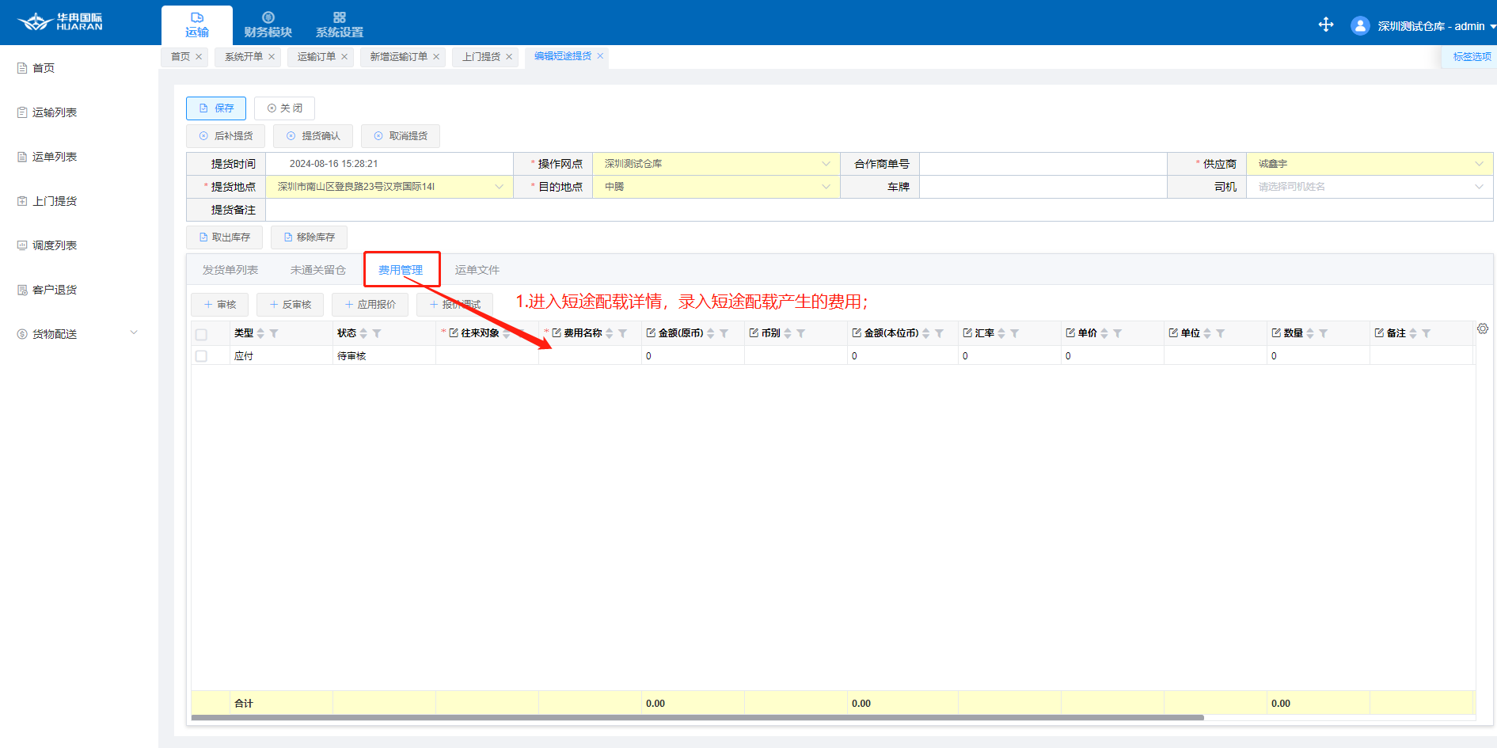Viewport: 1497px width, 748px height.
Task: Switch to the 发货单列表 tab
Action: (x=230, y=270)
